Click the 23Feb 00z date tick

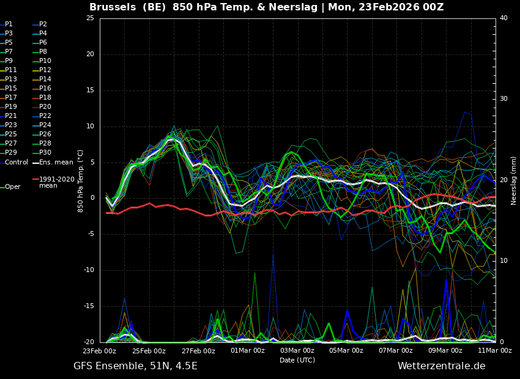point(100,350)
